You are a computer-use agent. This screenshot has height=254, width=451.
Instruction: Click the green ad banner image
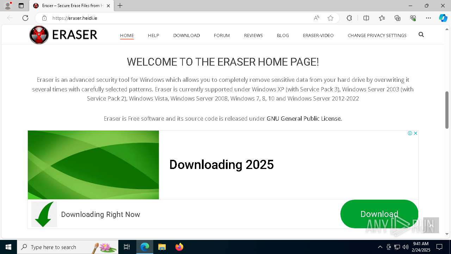click(x=93, y=165)
